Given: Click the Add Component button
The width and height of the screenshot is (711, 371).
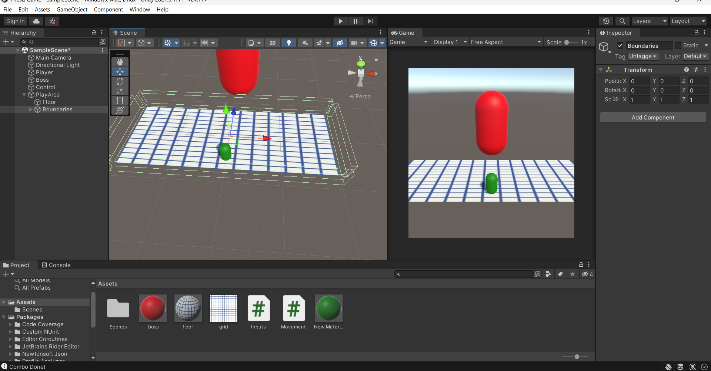Looking at the screenshot, I should pyautogui.click(x=652, y=118).
